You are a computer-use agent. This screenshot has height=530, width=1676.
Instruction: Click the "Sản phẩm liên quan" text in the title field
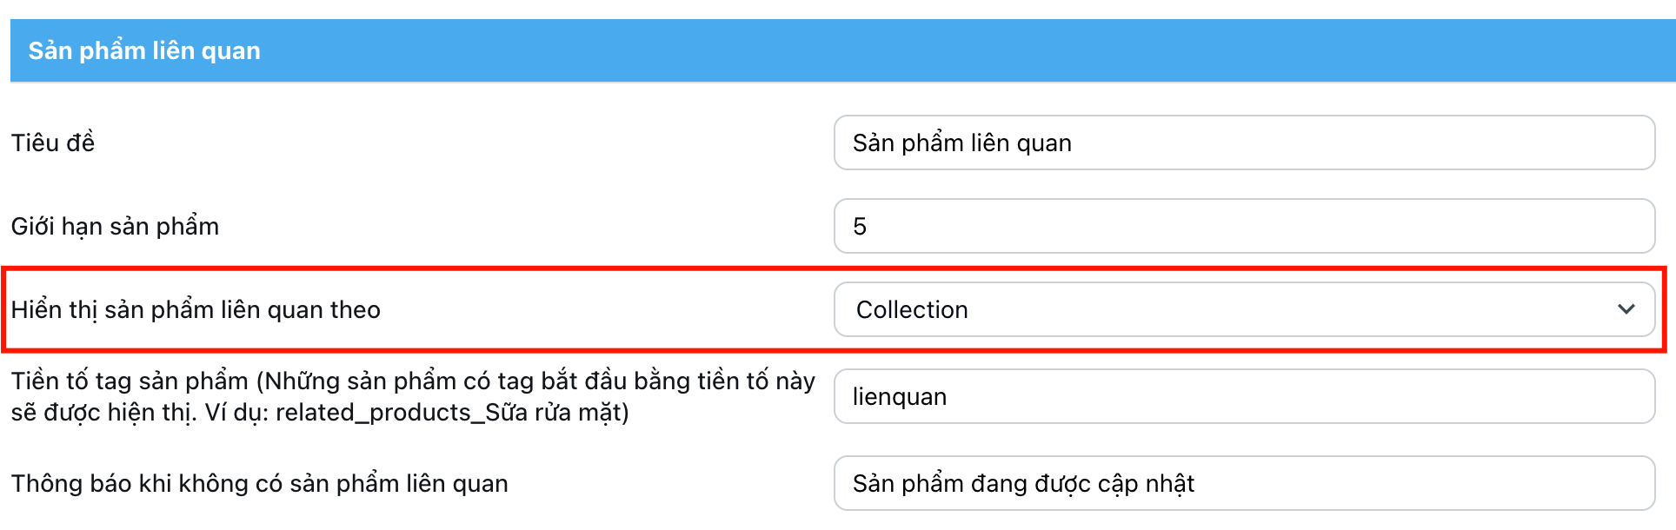coord(961,142)
